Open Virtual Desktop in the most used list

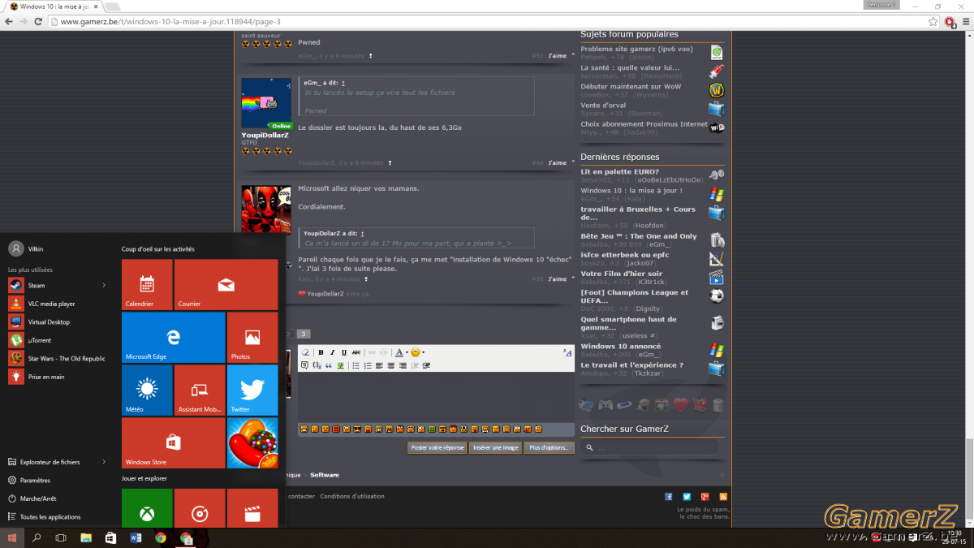click(57, 322)
